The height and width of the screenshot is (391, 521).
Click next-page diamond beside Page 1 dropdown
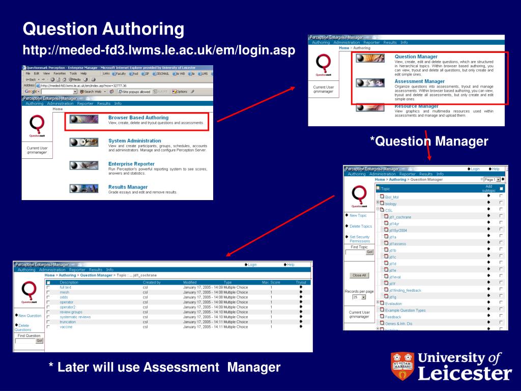point(503,179)
